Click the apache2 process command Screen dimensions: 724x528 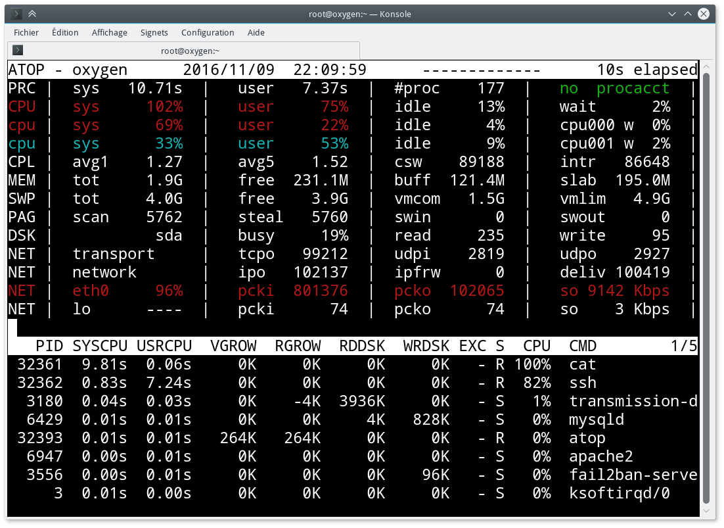click(x=600, y=456)
